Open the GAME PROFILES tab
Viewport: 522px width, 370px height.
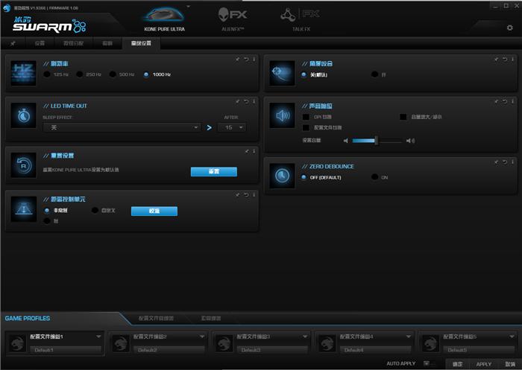coord(28,318)
